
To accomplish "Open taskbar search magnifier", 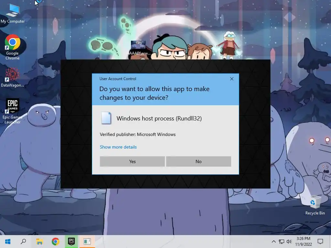I will pos(23,242).
